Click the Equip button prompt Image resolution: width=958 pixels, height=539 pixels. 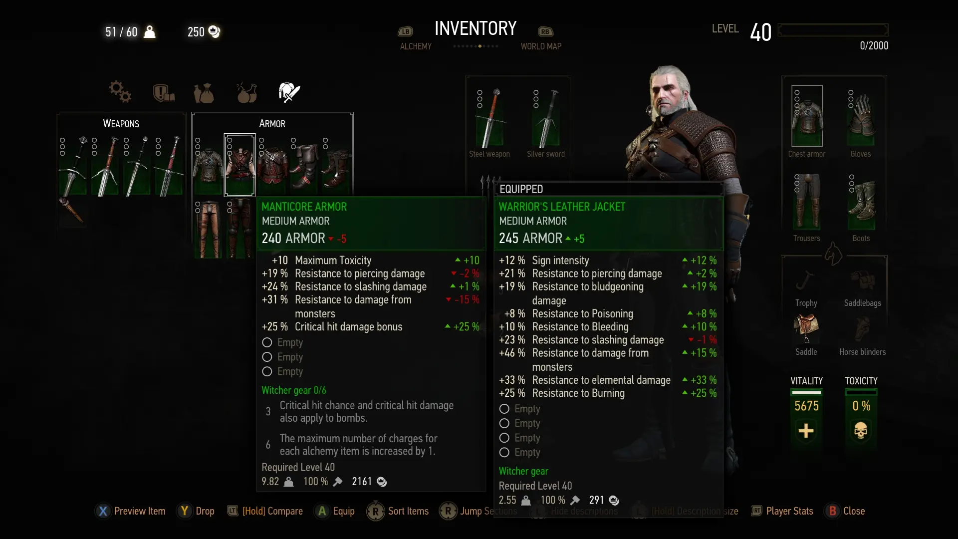(335, 511)
